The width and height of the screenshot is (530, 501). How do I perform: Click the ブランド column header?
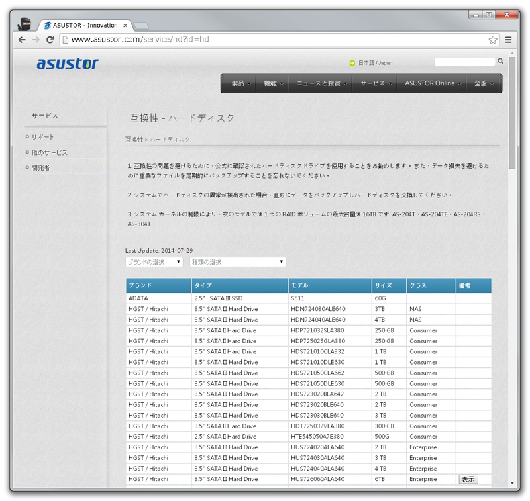coord(158,285)
